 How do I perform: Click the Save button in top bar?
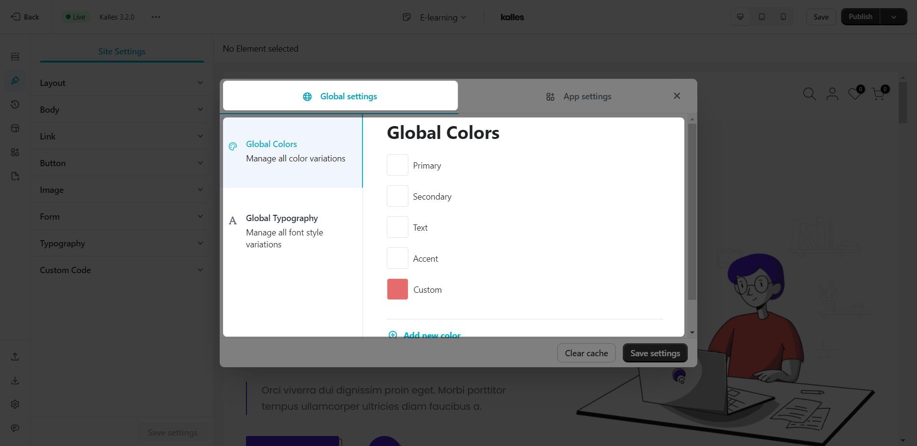click(x=821, y=17)
